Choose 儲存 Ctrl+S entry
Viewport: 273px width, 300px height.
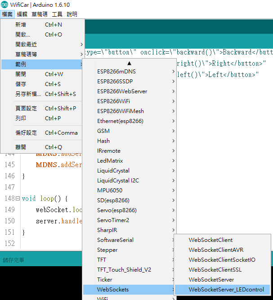click(x=42, y=84)
